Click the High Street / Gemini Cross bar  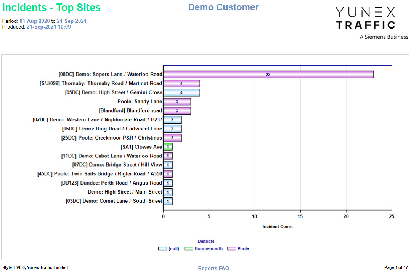click(x=181, y=92)
